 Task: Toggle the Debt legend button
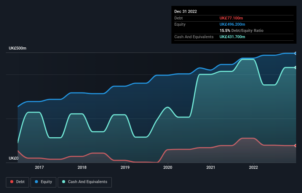pos(17,182)
